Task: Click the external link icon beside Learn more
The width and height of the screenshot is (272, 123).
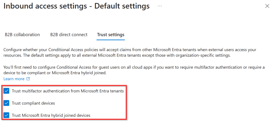Action: pos(28,79)
